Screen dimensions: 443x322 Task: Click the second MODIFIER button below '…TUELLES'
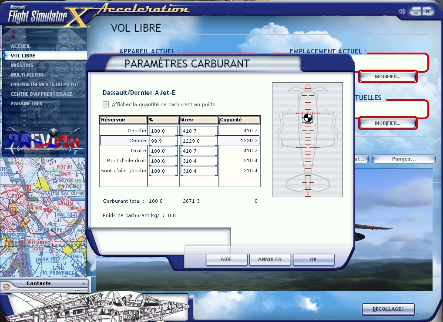click(x=388, y=124)
